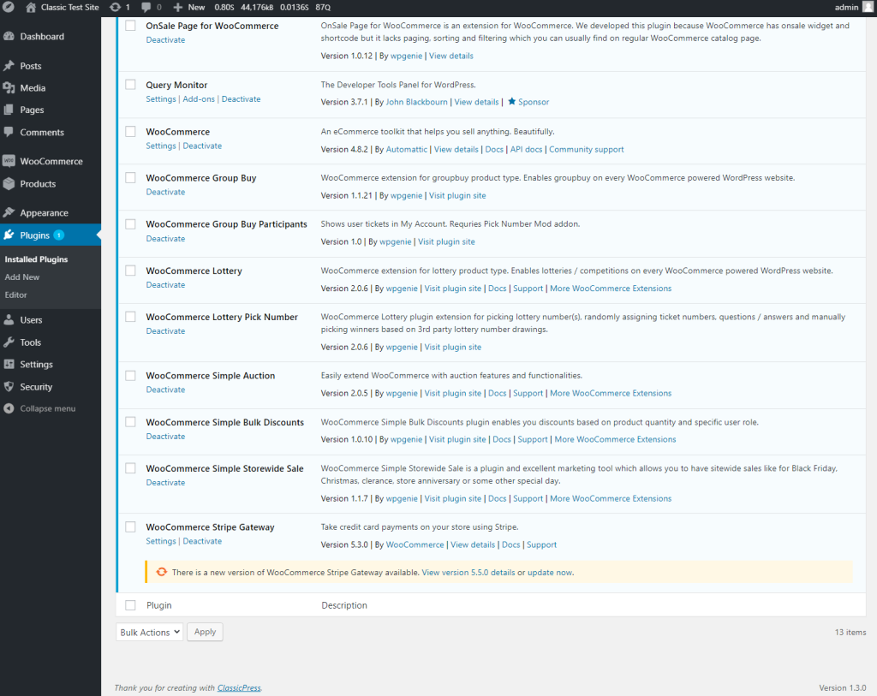
Task: Click the Plugins update count badge
Action: [59, 235]
